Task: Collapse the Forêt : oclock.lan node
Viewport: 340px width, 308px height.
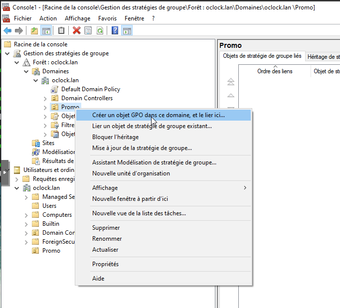Action: point(17,62)
